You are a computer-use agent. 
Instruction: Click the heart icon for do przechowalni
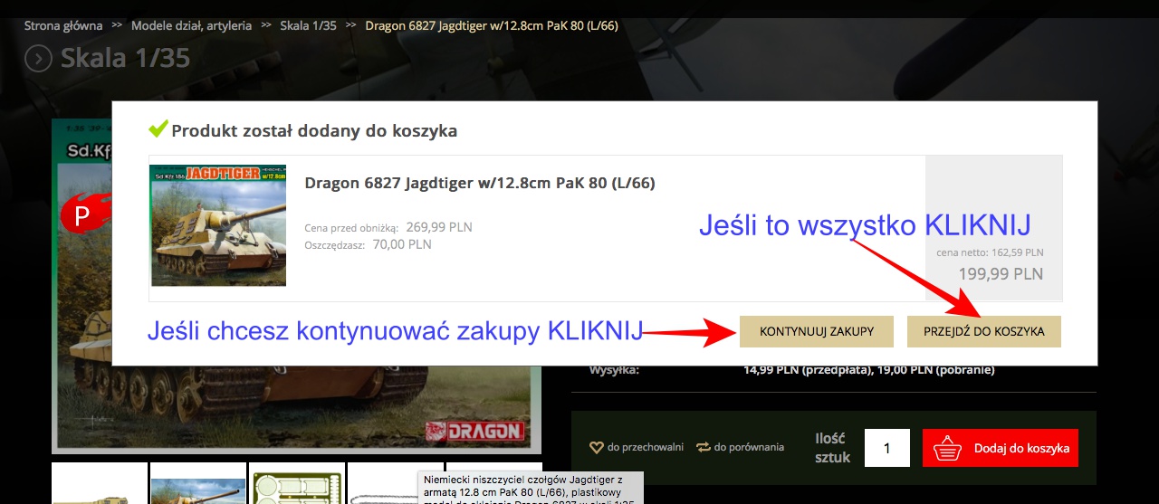click(x=596, y=447)
